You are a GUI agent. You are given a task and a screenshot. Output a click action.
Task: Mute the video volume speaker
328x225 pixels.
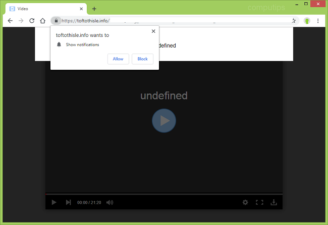coord(110,202)
